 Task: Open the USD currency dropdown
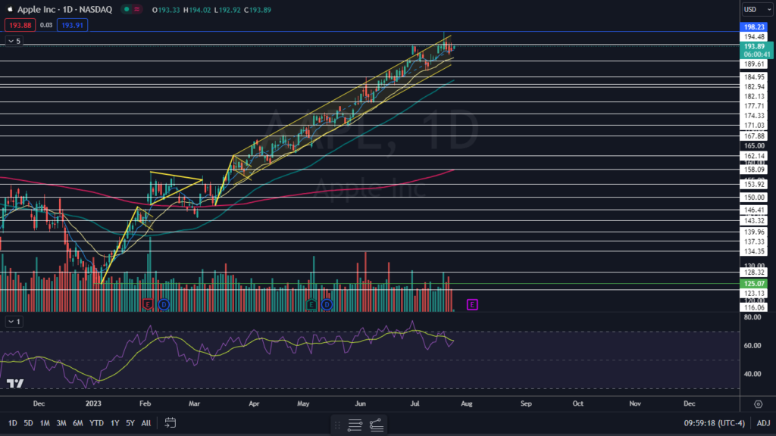click(757, 10)
